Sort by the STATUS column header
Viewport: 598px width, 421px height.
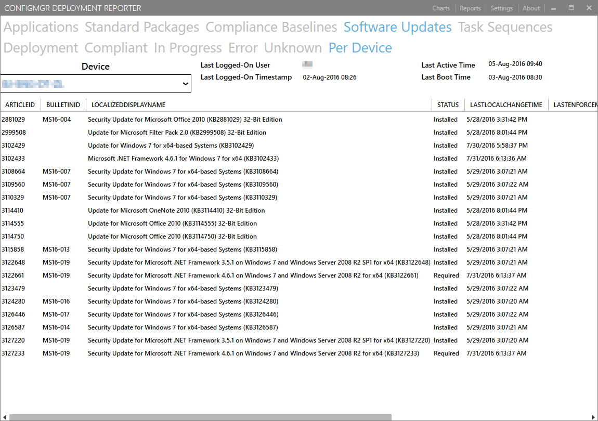448,105
